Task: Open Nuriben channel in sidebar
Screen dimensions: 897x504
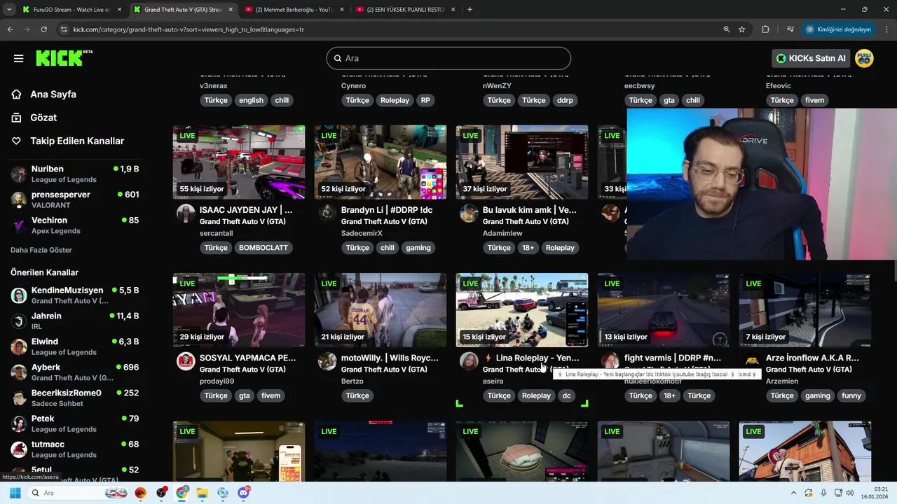Action: click(75, 174)
